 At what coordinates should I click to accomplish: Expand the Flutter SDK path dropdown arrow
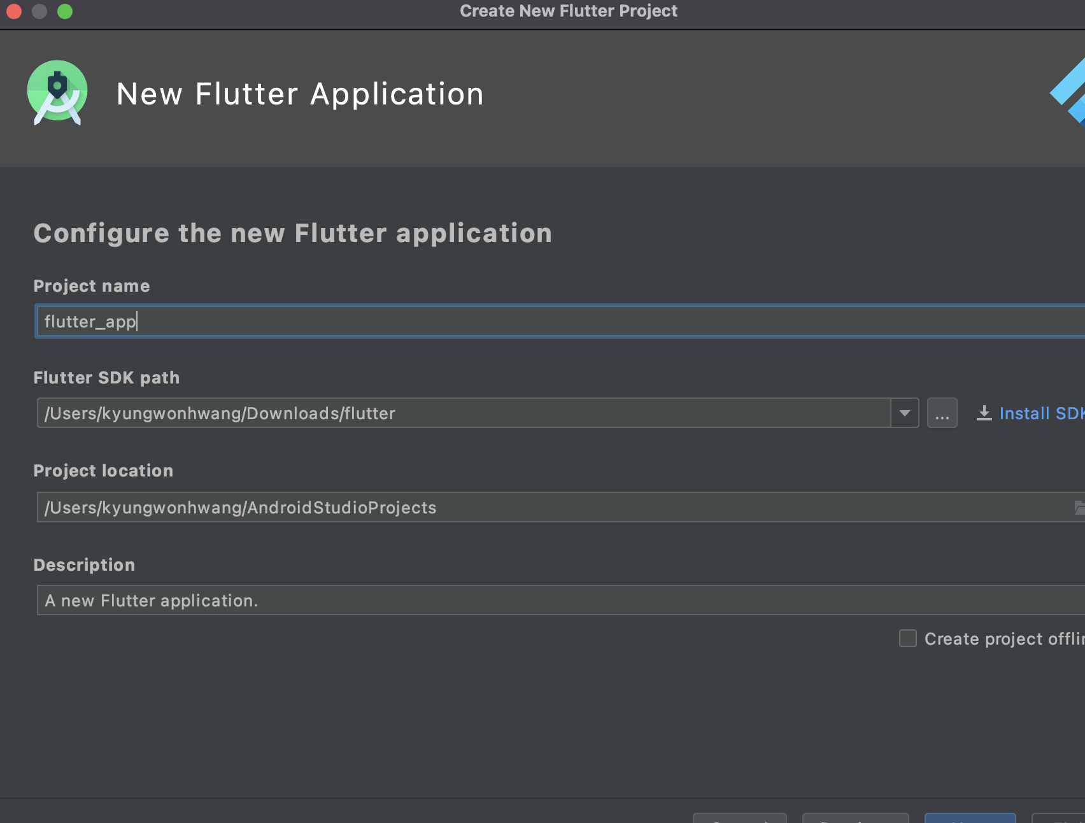tap(904, 413)
